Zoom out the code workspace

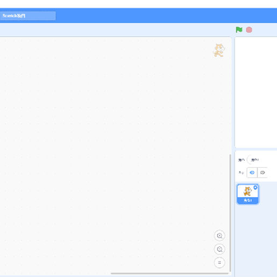tap(219, 249)
